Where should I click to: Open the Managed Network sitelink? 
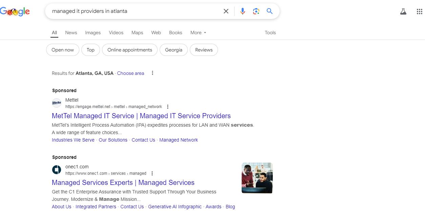179,140
